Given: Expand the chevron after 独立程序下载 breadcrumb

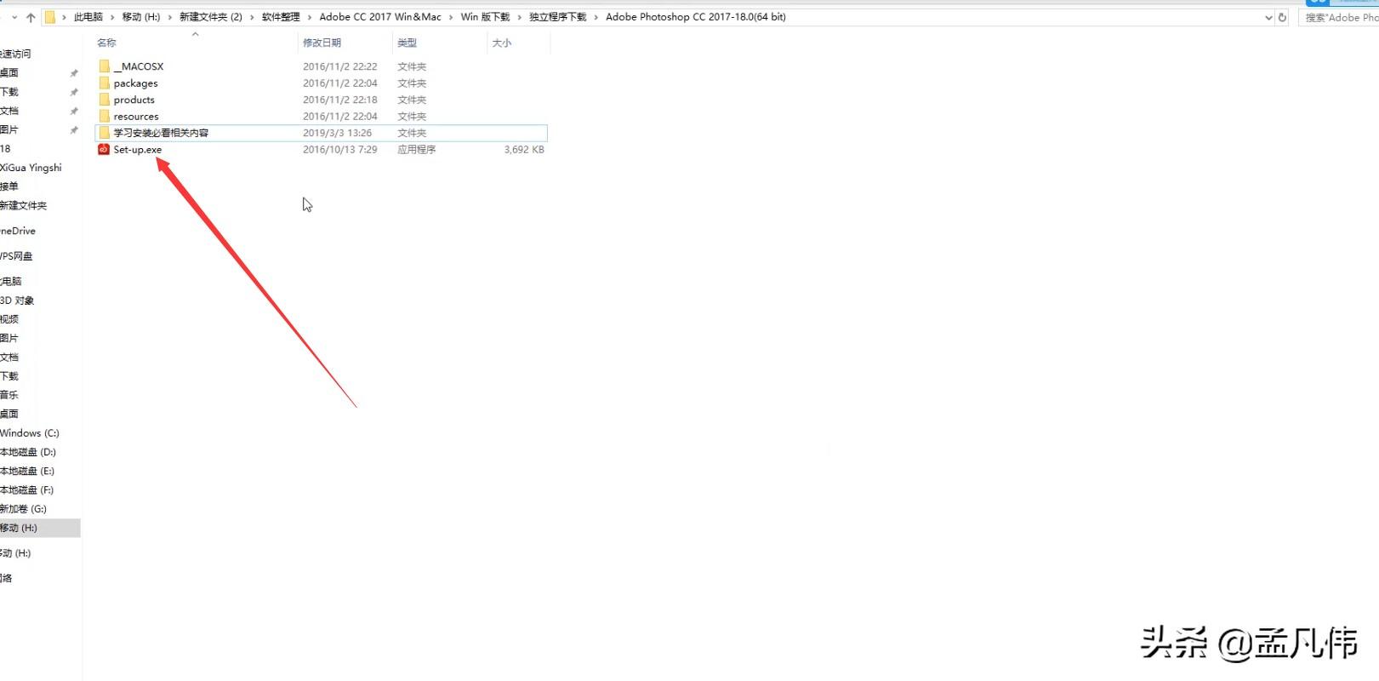Looking at the screenshot, I should tap(596, 17).
